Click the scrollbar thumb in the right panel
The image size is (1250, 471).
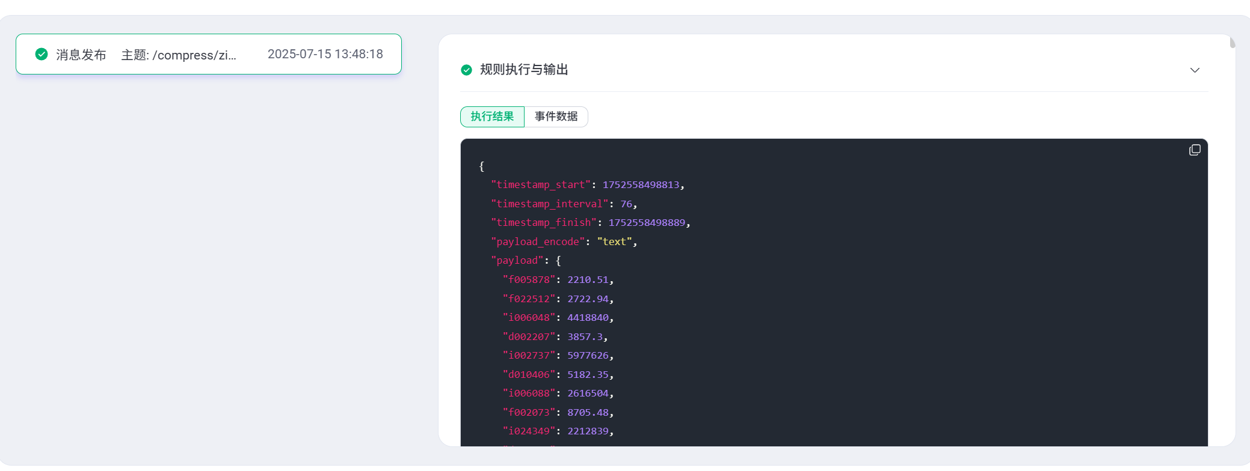coord(1233,43)
